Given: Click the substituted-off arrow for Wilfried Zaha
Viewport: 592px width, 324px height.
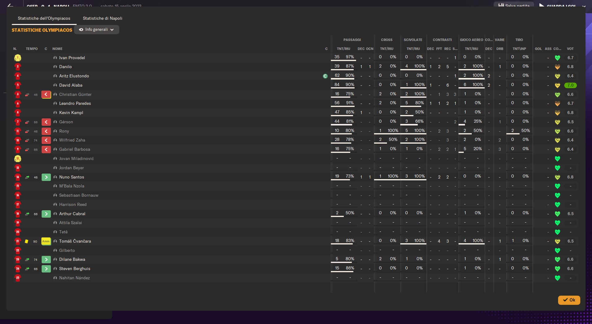Looking at the screenshot, I should pyautogui.click(x=46, y=140).
